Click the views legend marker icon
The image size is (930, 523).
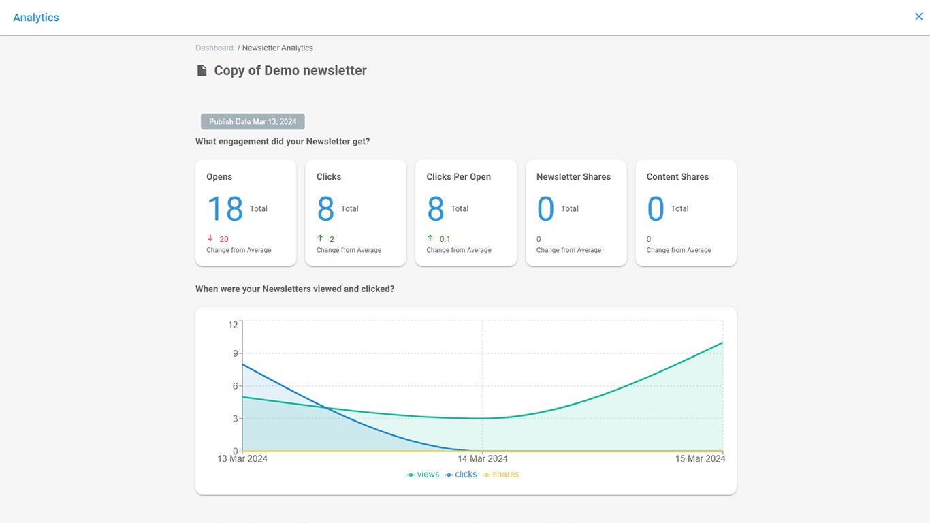click(x=411, y=475)
